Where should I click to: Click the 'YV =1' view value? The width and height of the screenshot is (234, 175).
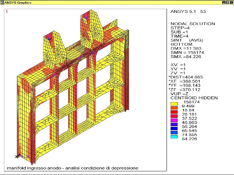[178, 69]
